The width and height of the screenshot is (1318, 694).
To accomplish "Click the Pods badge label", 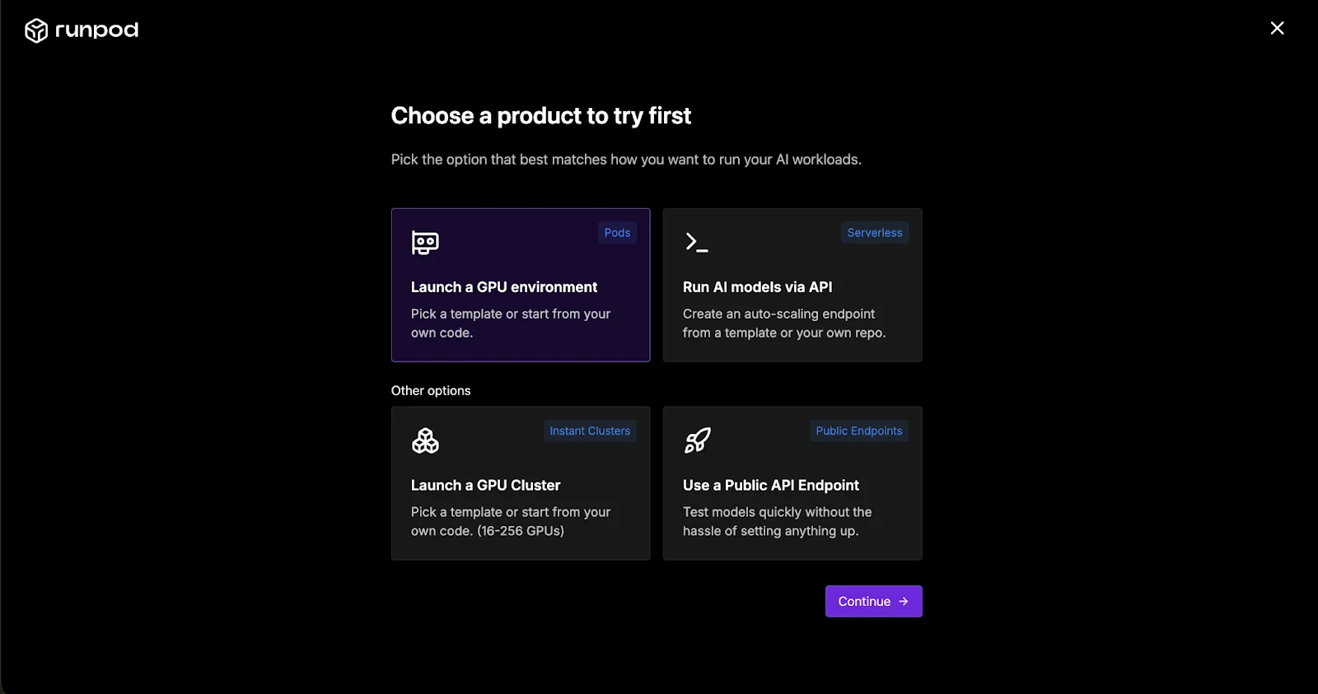I will coord(617,233).
